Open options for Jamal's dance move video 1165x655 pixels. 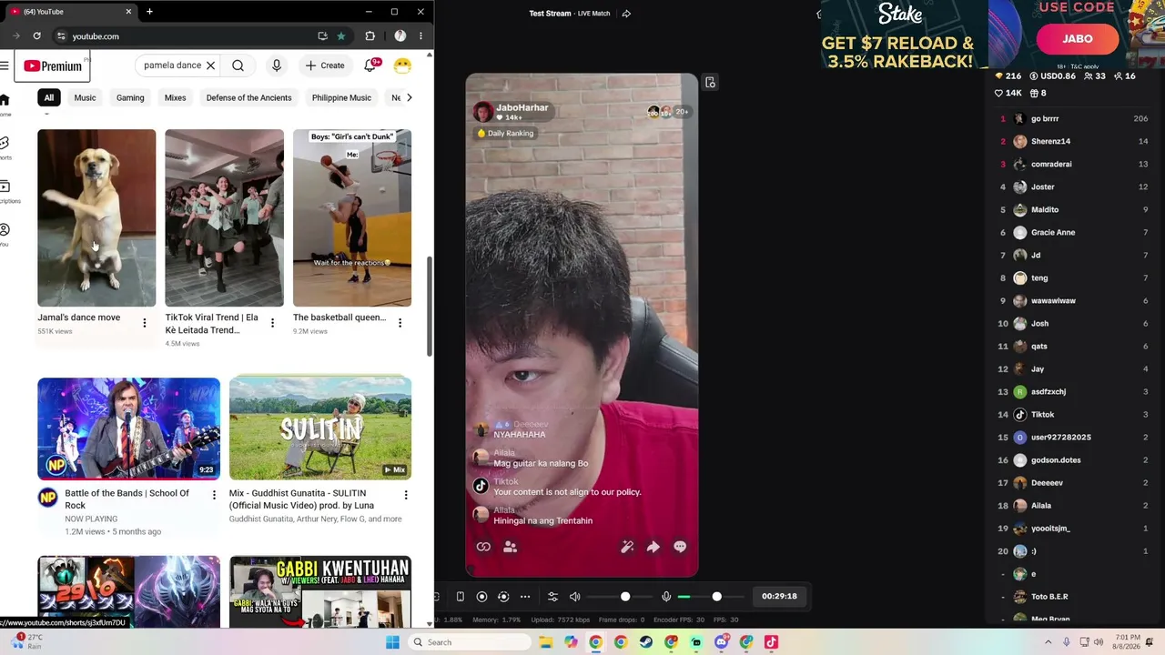pyautogui.click(x=144, y=323)
